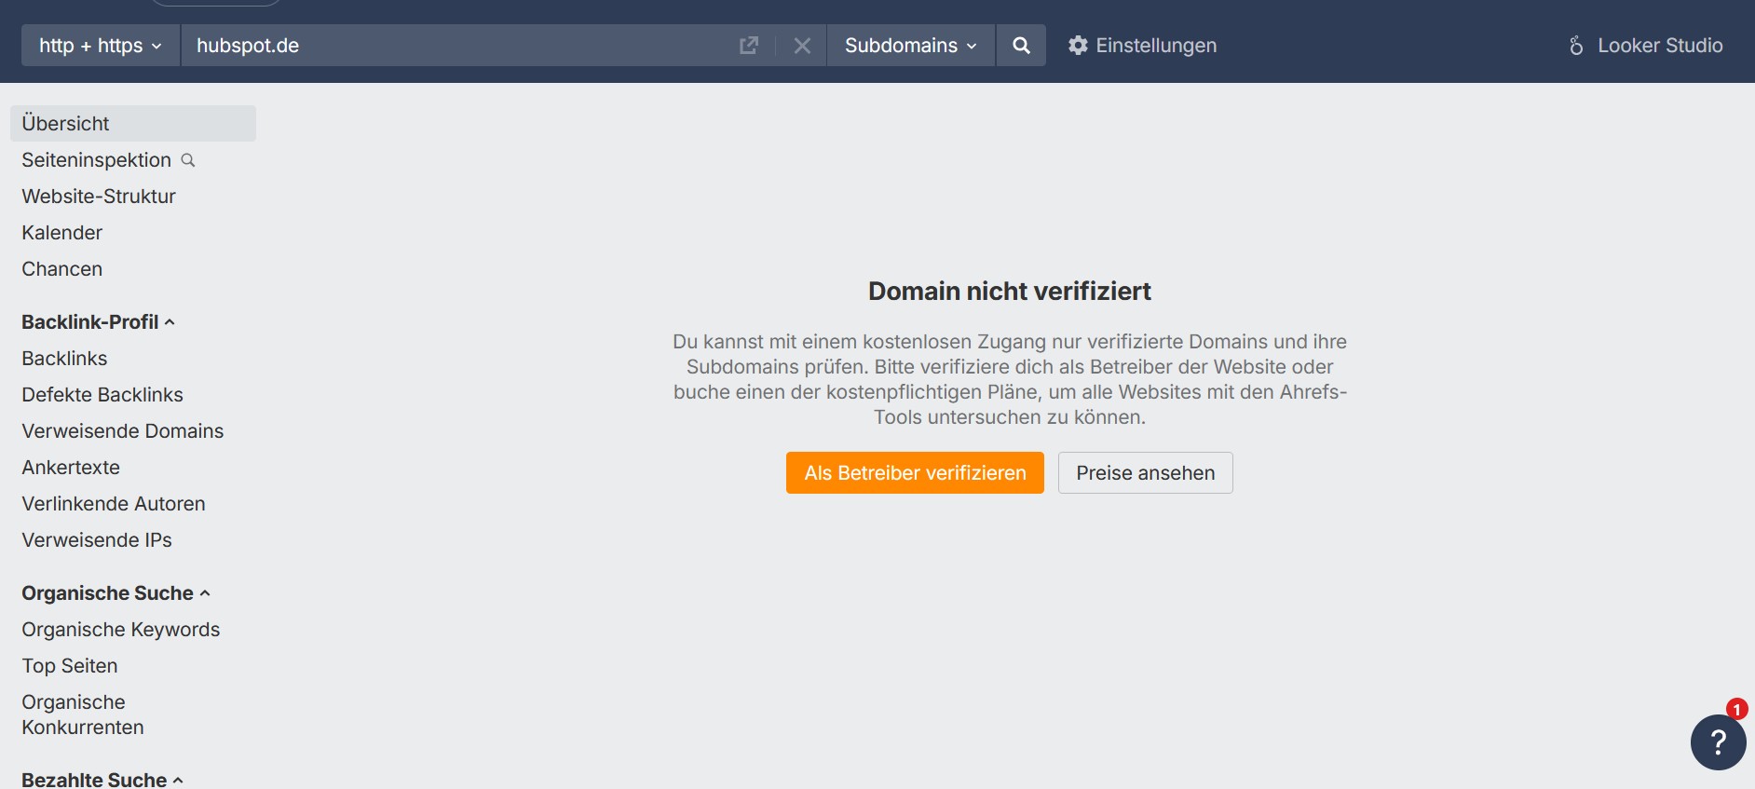Open Organische Keywords report
Screen dimensions: 1755x789
pyautogui.click(x=121, y=630)
